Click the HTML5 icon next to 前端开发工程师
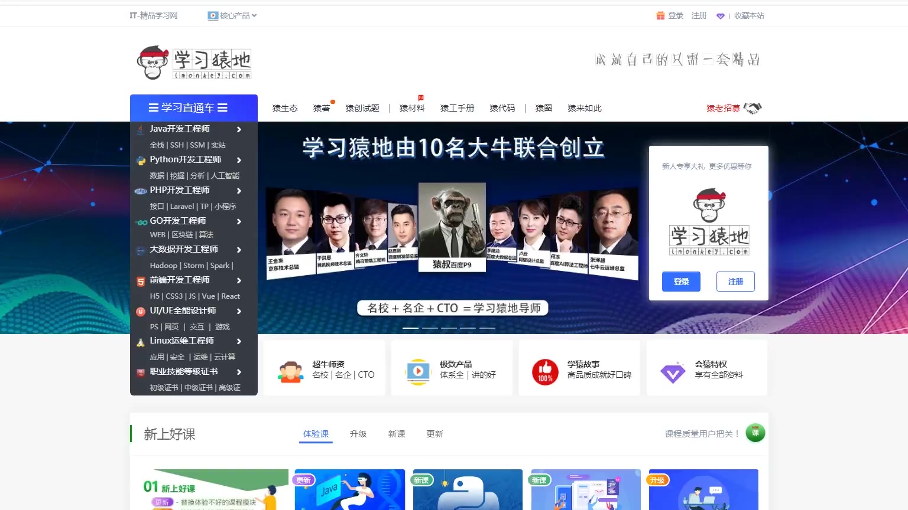The width and height of the screenshot is (908, 510). [x=141, y=281]
